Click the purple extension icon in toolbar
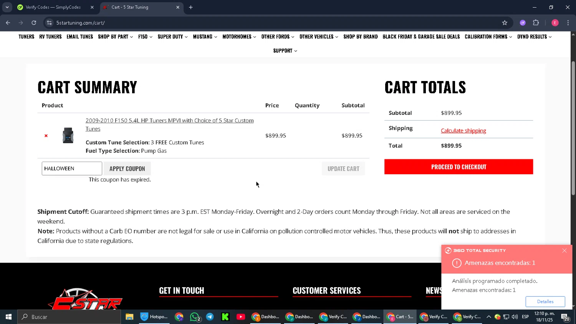This screenshot has width=576, height=324. [523, 23]
